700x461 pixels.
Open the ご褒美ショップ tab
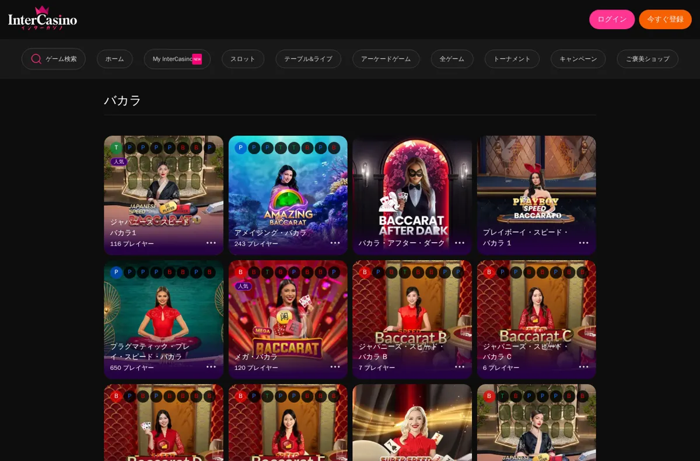point(647,59)
